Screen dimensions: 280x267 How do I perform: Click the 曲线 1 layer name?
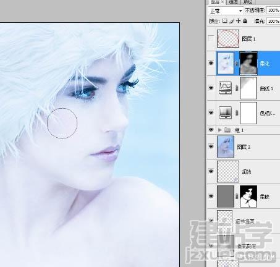[266, 88]
